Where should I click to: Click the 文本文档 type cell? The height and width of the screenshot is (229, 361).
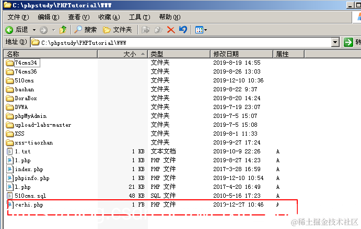[x=163, y=151]
